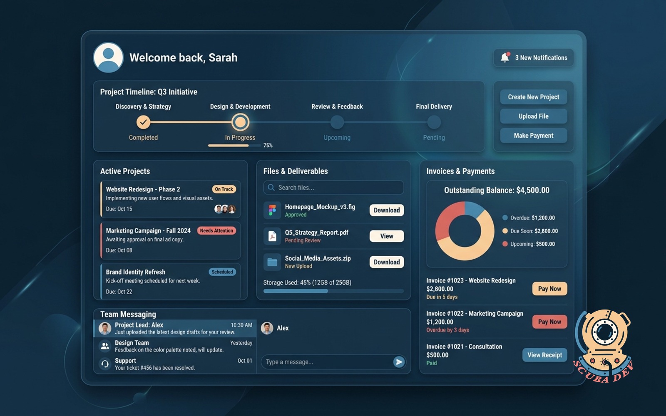The height and width of the screenshot is (416, 666).
Task: Download Homepage_Mockup_v3.fig
Action: coord(387,210)
